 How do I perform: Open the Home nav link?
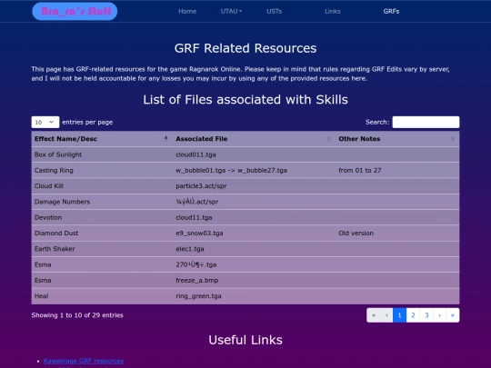(x=187, y=11)
